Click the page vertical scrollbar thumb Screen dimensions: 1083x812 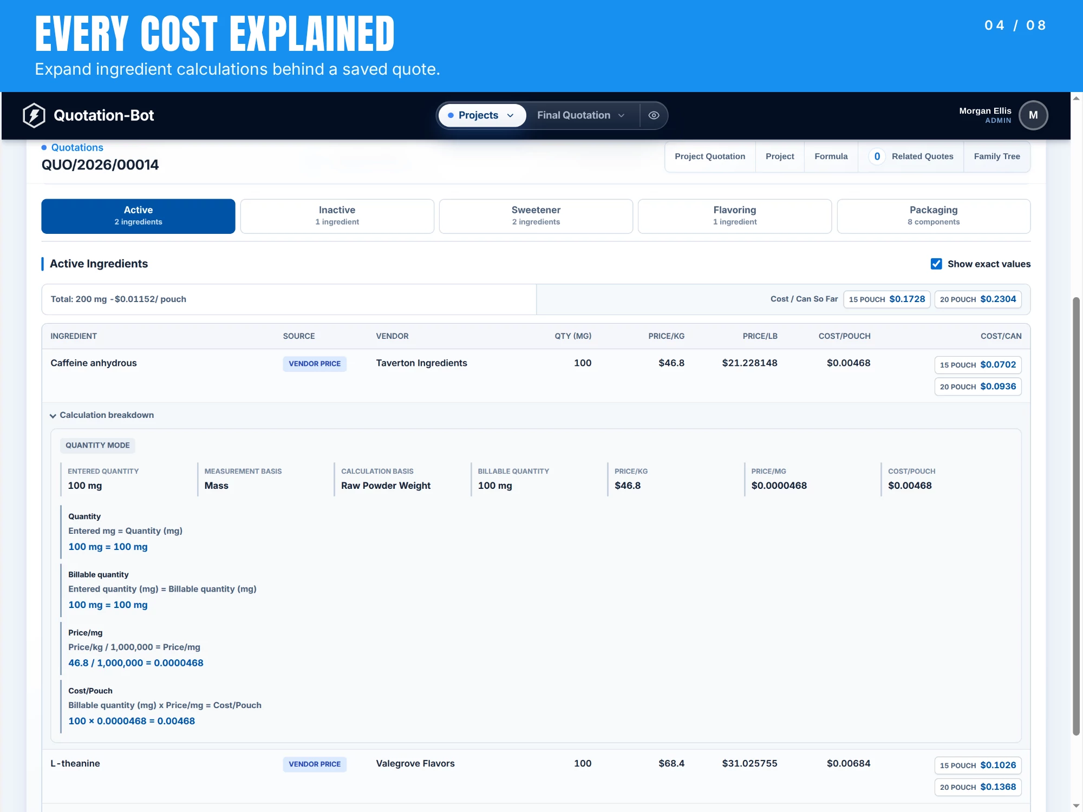click(x=1076, y=516)
